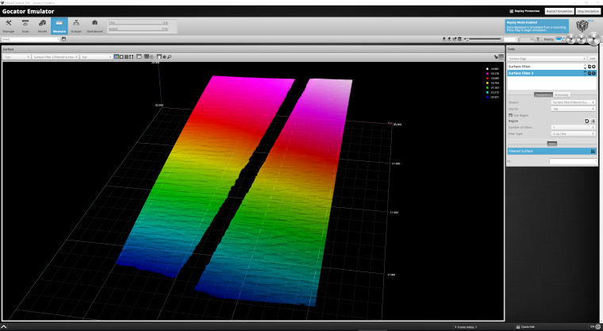Click the delete recorded data trash icon

[461, 38]
